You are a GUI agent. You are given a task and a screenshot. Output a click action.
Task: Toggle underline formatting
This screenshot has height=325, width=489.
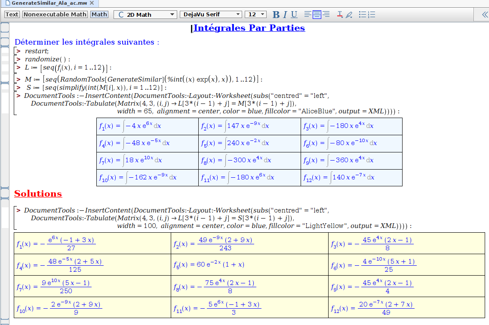click(x=294, y=15)
